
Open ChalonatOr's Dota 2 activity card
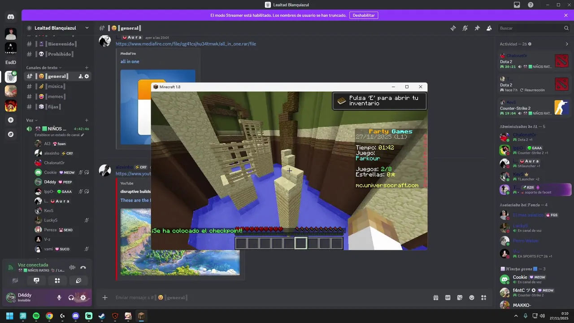tap(535, 61)
